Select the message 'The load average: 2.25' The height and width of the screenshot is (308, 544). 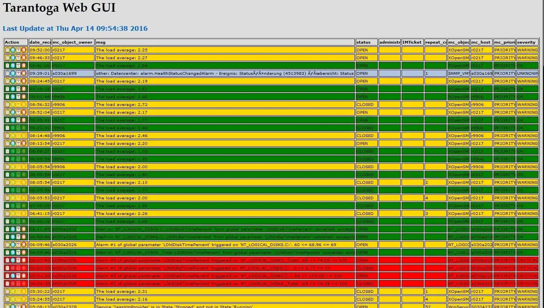[122, 50]
